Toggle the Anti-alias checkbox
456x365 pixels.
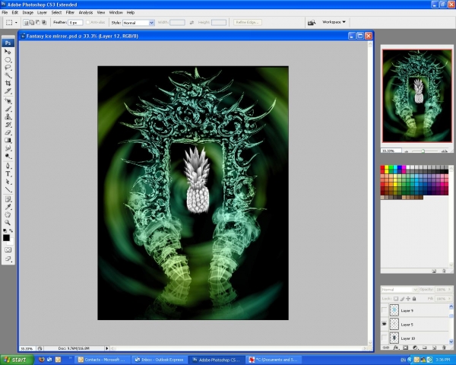(88, 22)
